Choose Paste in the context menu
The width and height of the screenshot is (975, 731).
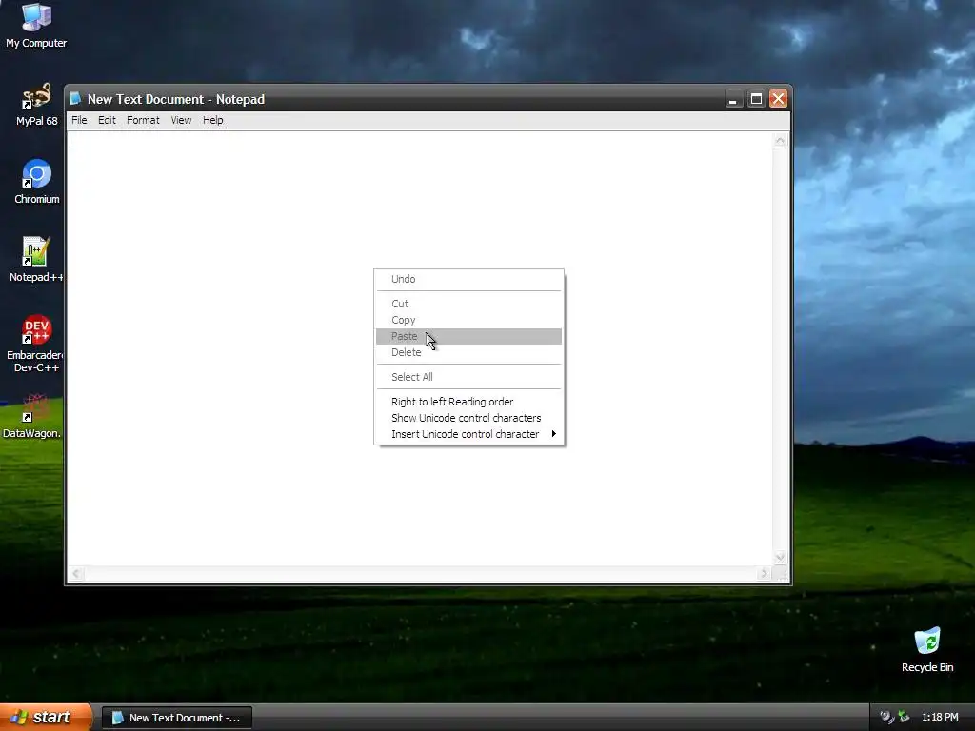coord(468,336)
